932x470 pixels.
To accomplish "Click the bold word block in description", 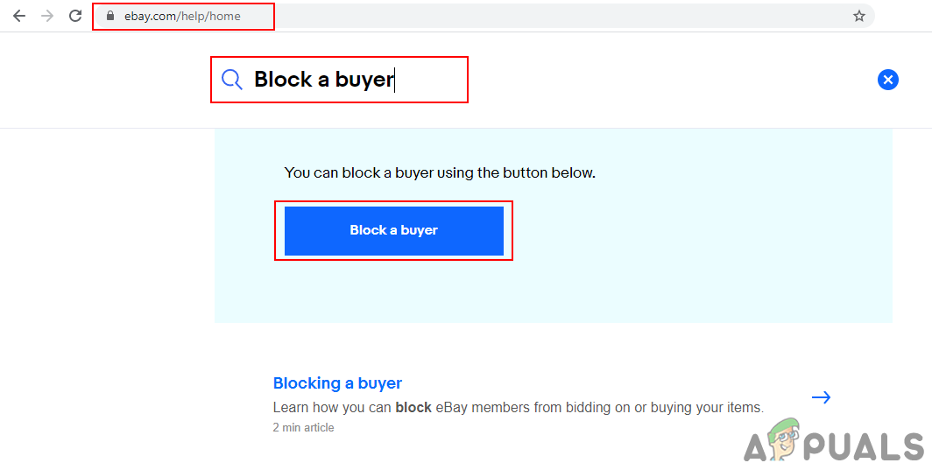I will coord(413,407).
